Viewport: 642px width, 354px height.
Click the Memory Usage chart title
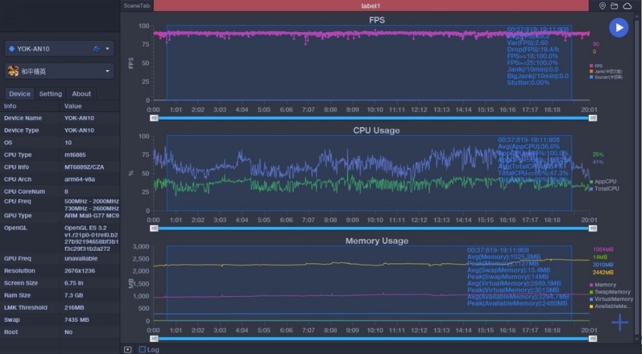pos(377,240)
